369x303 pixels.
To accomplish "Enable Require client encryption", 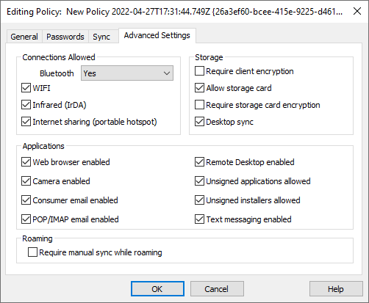I will pyautogui.click(x=199, y=71).
